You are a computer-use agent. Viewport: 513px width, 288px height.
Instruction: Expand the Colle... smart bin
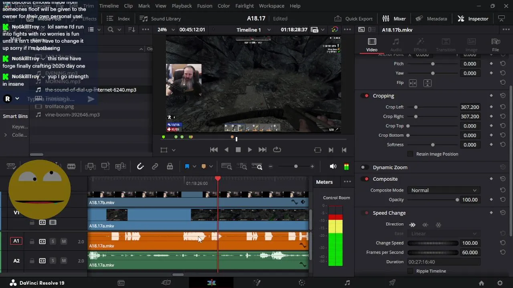[6, 135]
